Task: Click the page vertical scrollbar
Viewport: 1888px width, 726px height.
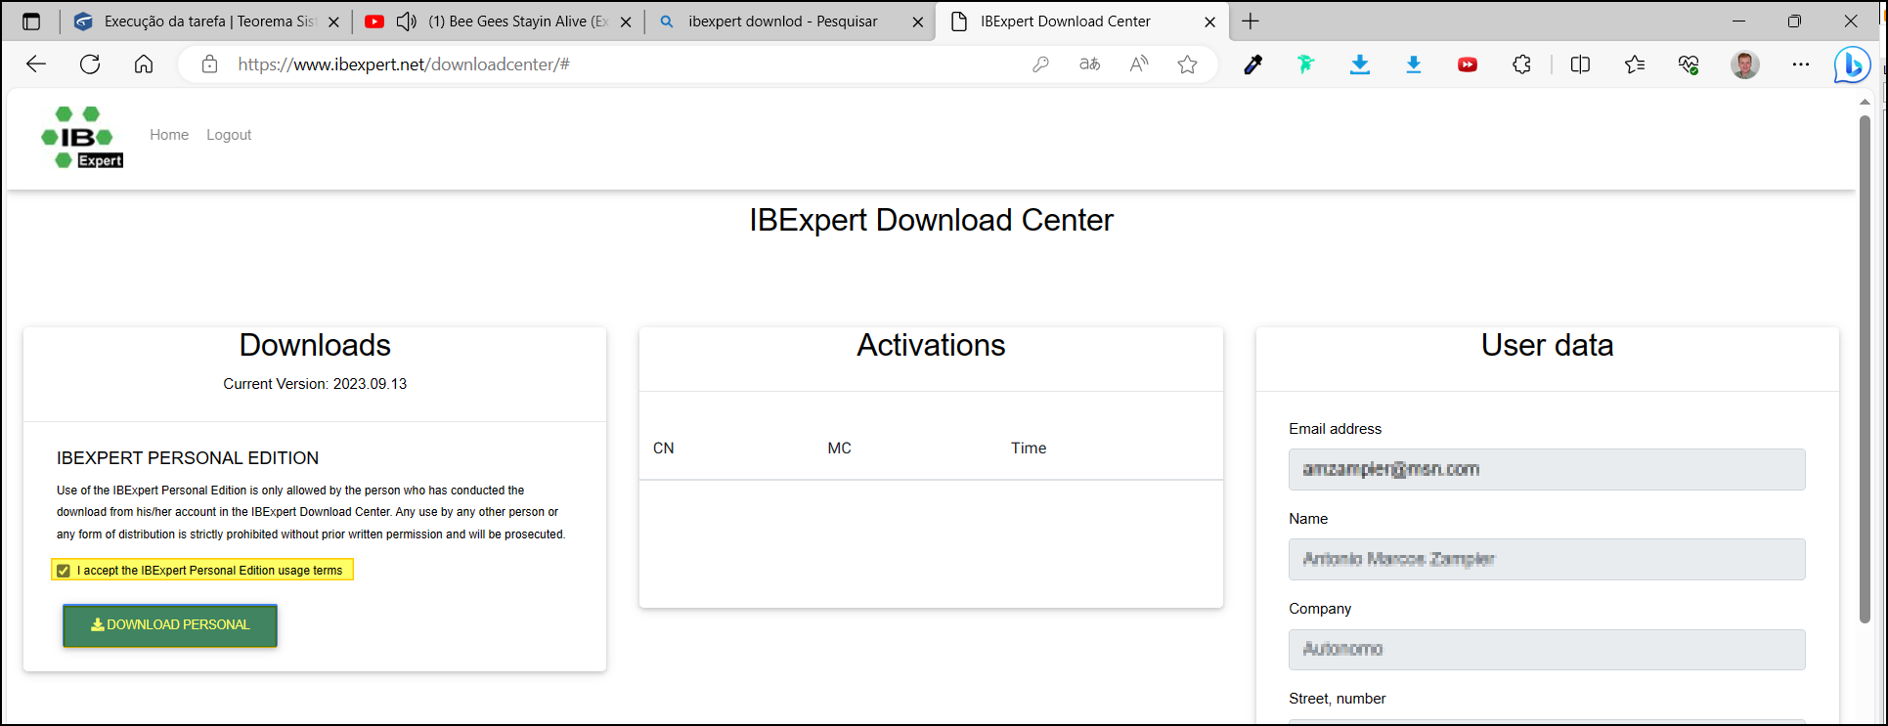Action: pyautogui.click(x=1865, y=369)
